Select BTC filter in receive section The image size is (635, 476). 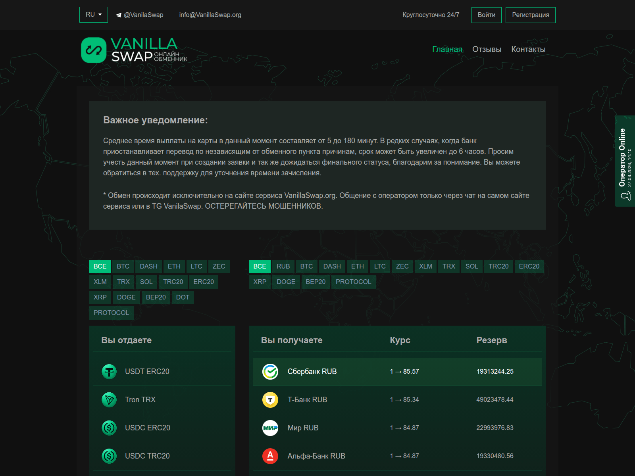coord(306,267)
